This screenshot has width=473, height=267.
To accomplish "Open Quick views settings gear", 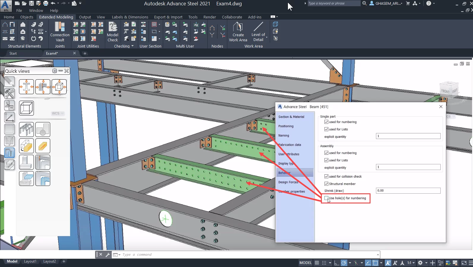I will [x=54, y=71].
